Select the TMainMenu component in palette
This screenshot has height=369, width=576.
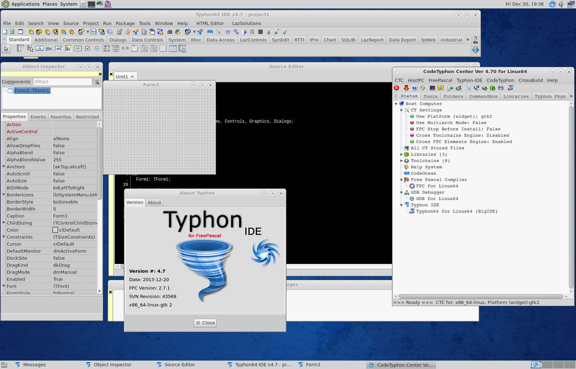(x=20, y=49)
